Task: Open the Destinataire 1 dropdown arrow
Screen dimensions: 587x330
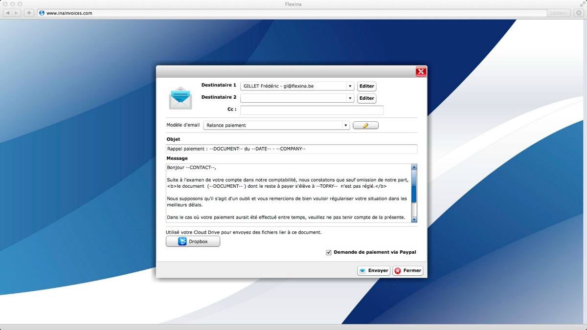Action: [x=350, y=86]
